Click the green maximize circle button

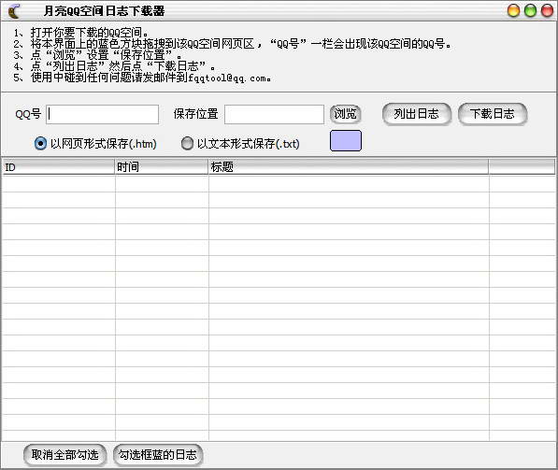click(530, 10)
